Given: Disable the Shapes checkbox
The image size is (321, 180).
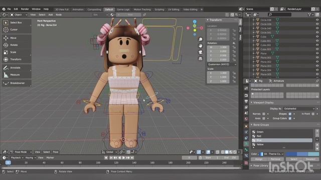Looking at the screenshot, I should (290, 114).
